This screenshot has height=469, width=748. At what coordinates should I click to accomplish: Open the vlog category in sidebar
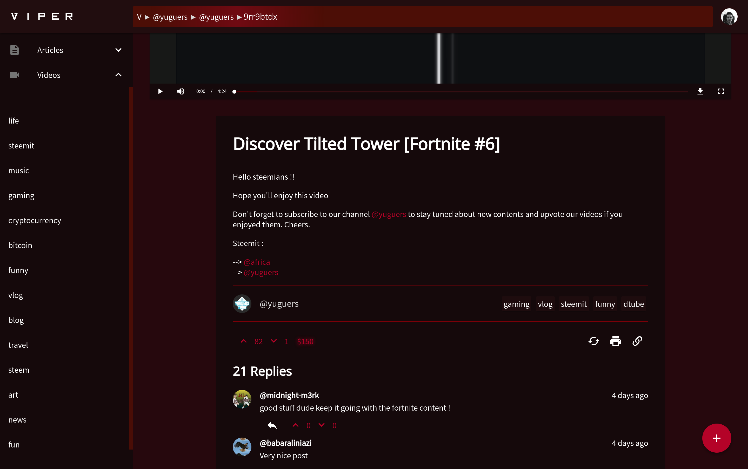16,295
